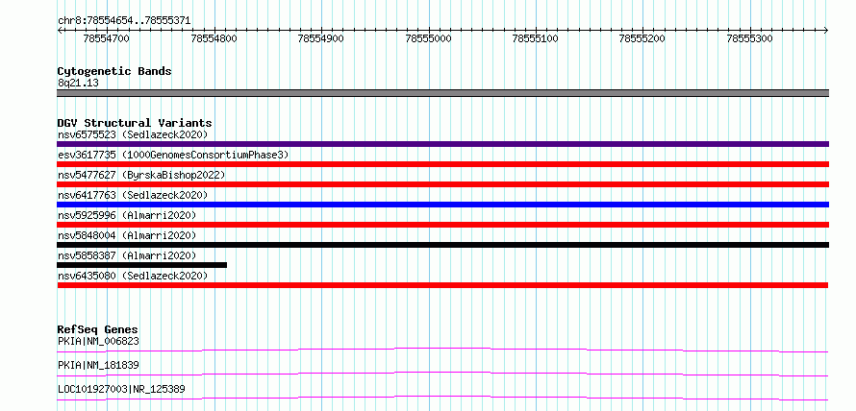Click the nsv6435080 (Sedlazeck2020) label
The width and height of the screenshot is (856, 411).
133,276
